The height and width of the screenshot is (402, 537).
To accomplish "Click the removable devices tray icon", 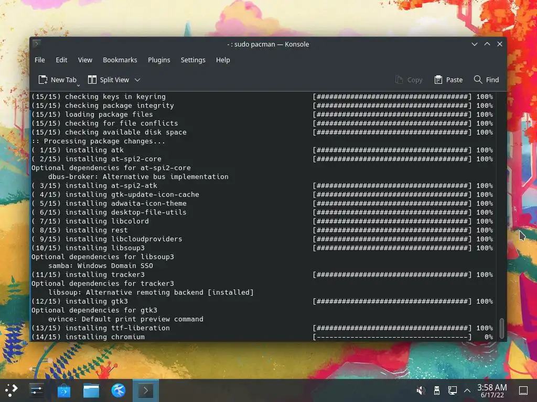I will (437, 390).
